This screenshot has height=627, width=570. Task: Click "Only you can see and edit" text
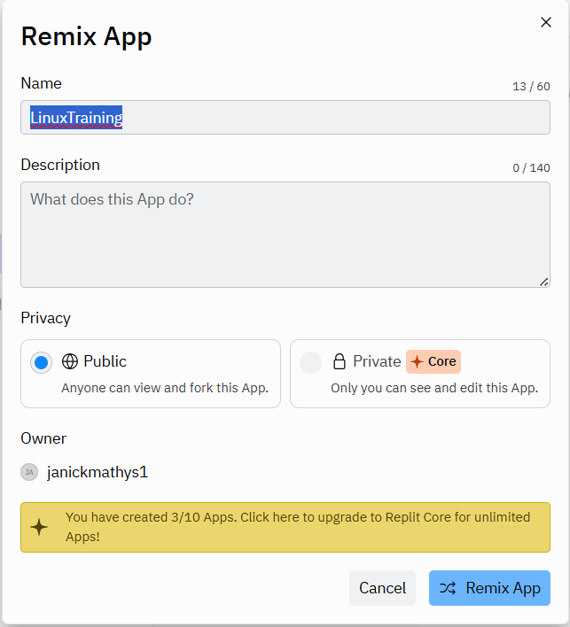coord(433,388)
